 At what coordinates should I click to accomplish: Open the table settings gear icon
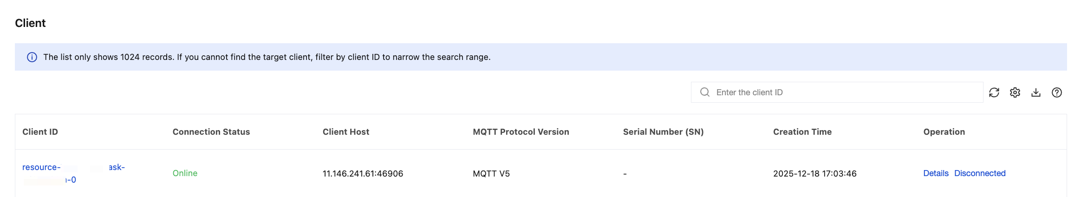(x=1015, y=92)
